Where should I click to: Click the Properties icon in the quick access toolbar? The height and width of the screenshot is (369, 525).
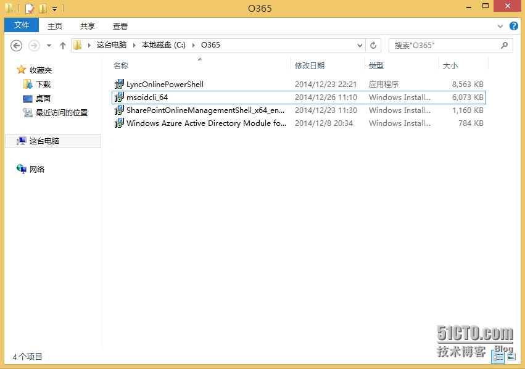(29, 9)
